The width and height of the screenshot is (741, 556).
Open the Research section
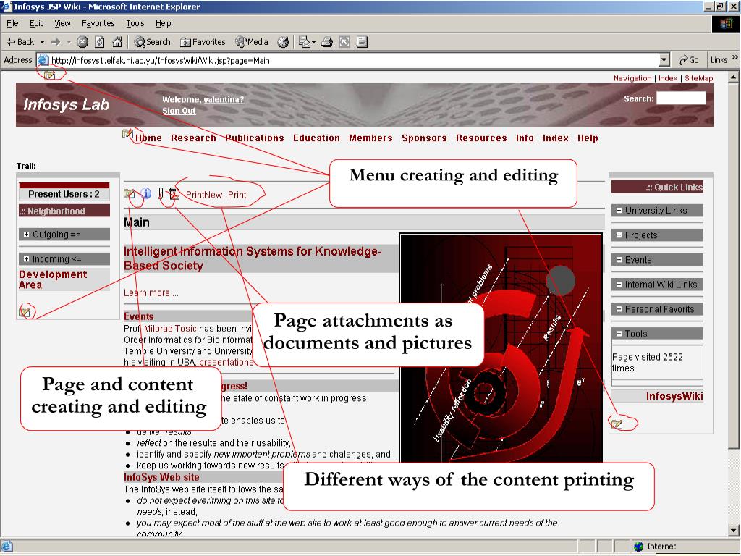(x=193, y=138)
